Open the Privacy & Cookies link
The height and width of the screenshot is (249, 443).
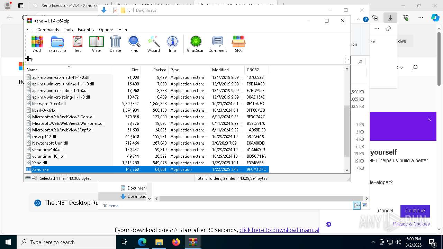tap(412, 224)
